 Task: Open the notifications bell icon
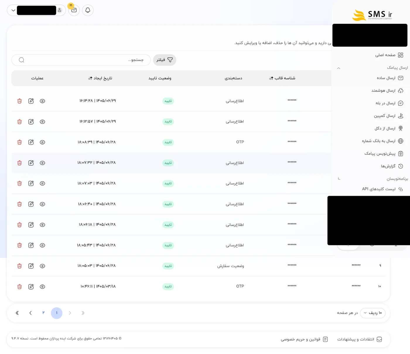tap(88, 10)
